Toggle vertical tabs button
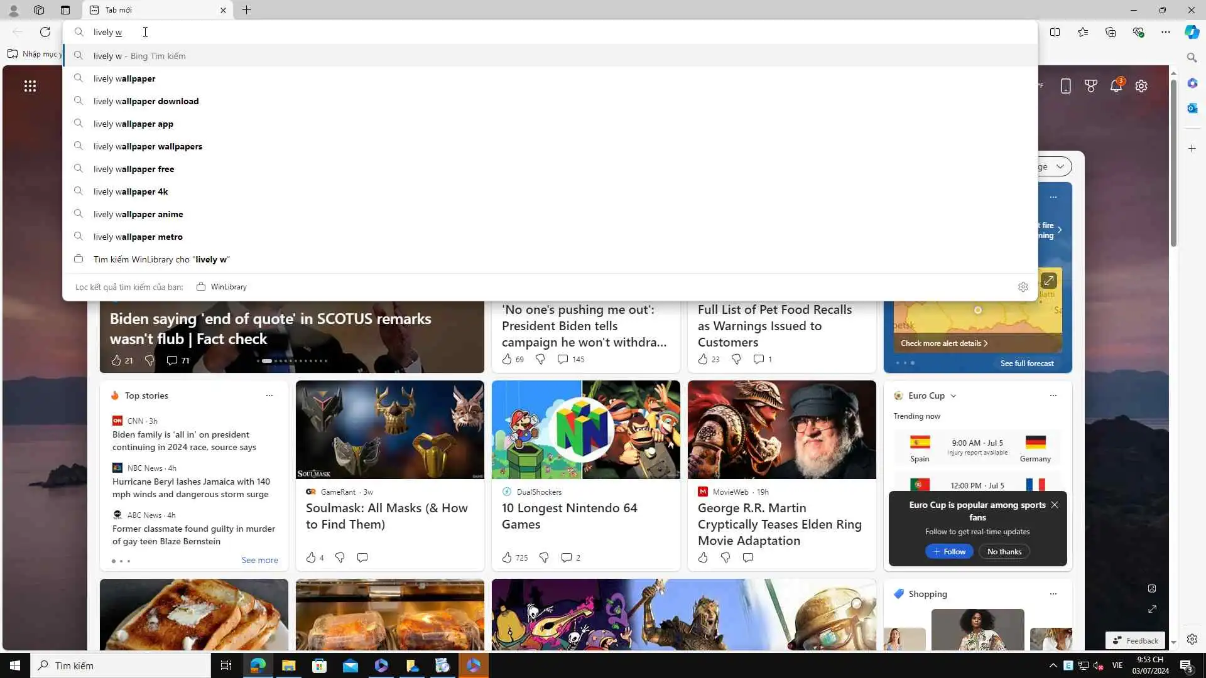The width and height of the screenshot is (1206, 678). [x=65, y=10]
